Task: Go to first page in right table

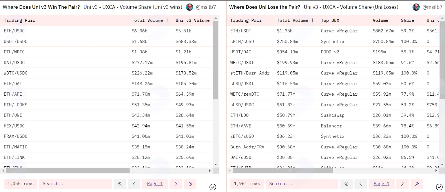Action: tap(346, 184)
